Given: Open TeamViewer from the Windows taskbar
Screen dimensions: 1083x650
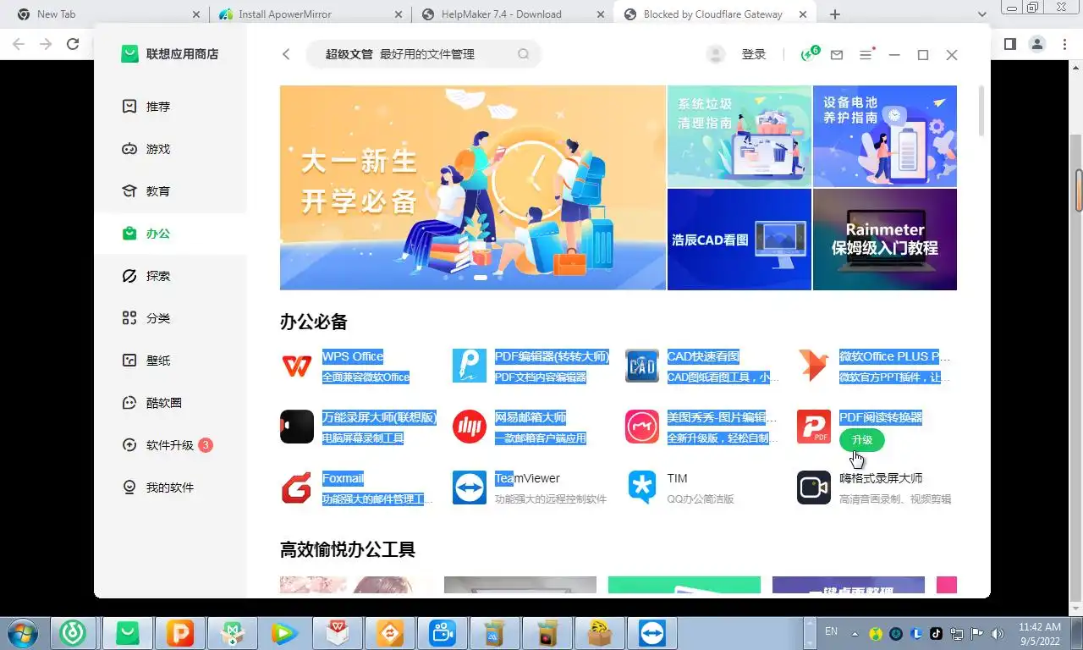Looking at the screenshot, I should point(653,633).
